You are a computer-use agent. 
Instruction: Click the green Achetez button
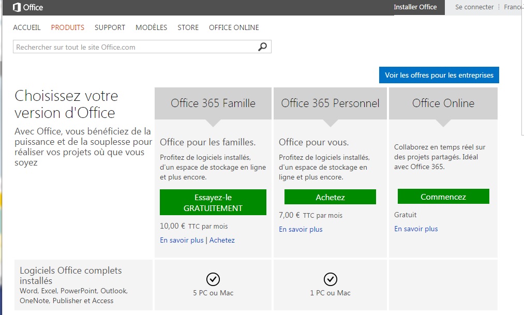pyautogui.click(x=330, y=197)
